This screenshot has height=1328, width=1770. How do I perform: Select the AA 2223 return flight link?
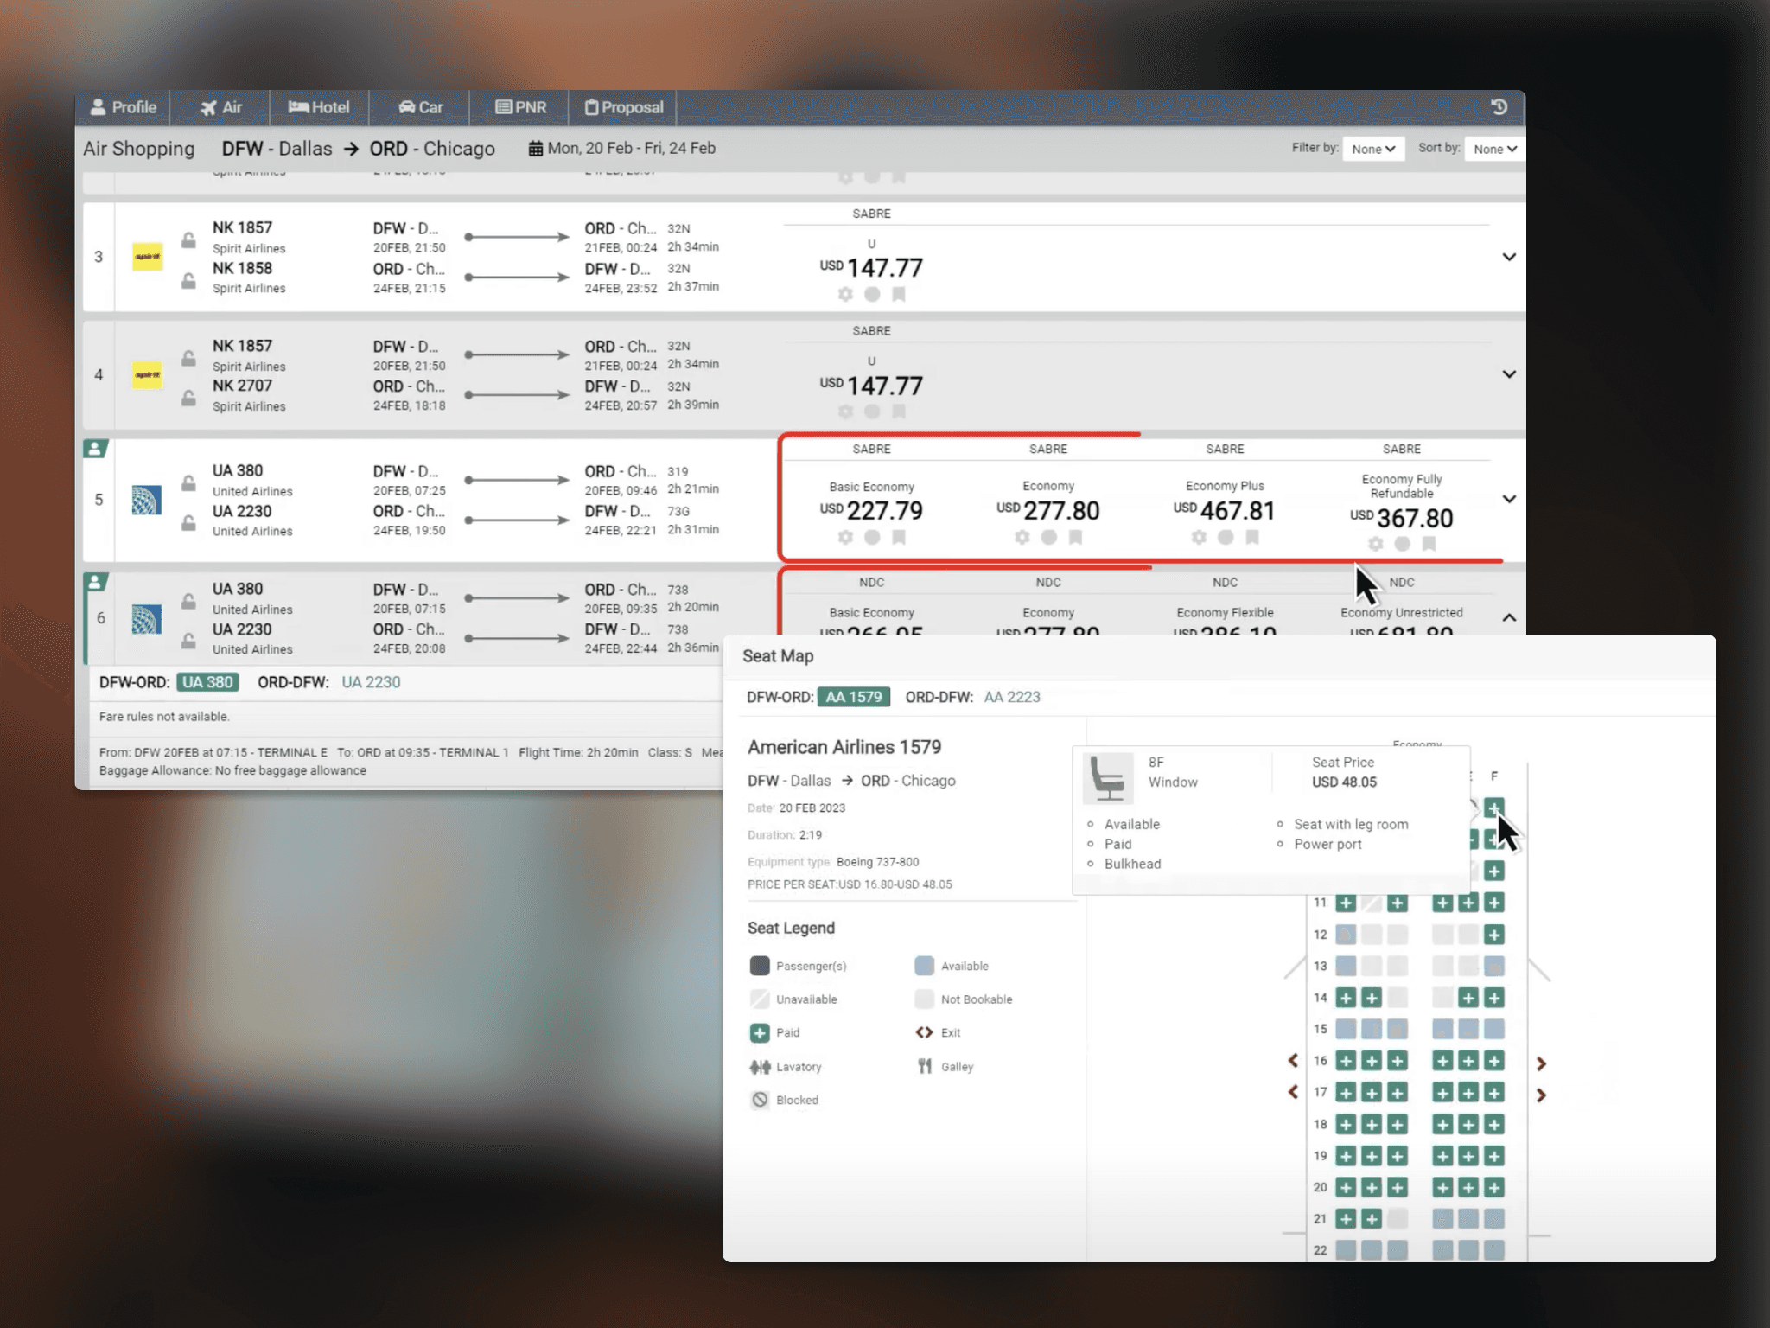(1011, 697)
